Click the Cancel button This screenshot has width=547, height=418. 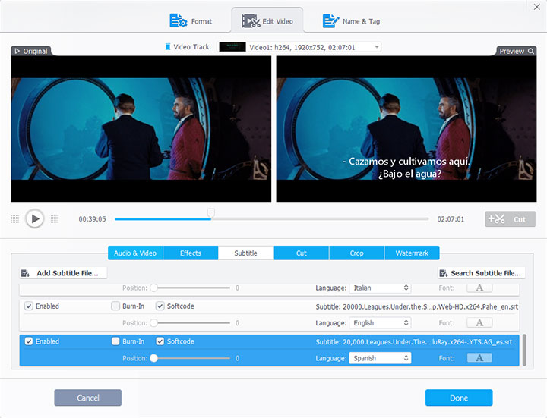(88, 398)
